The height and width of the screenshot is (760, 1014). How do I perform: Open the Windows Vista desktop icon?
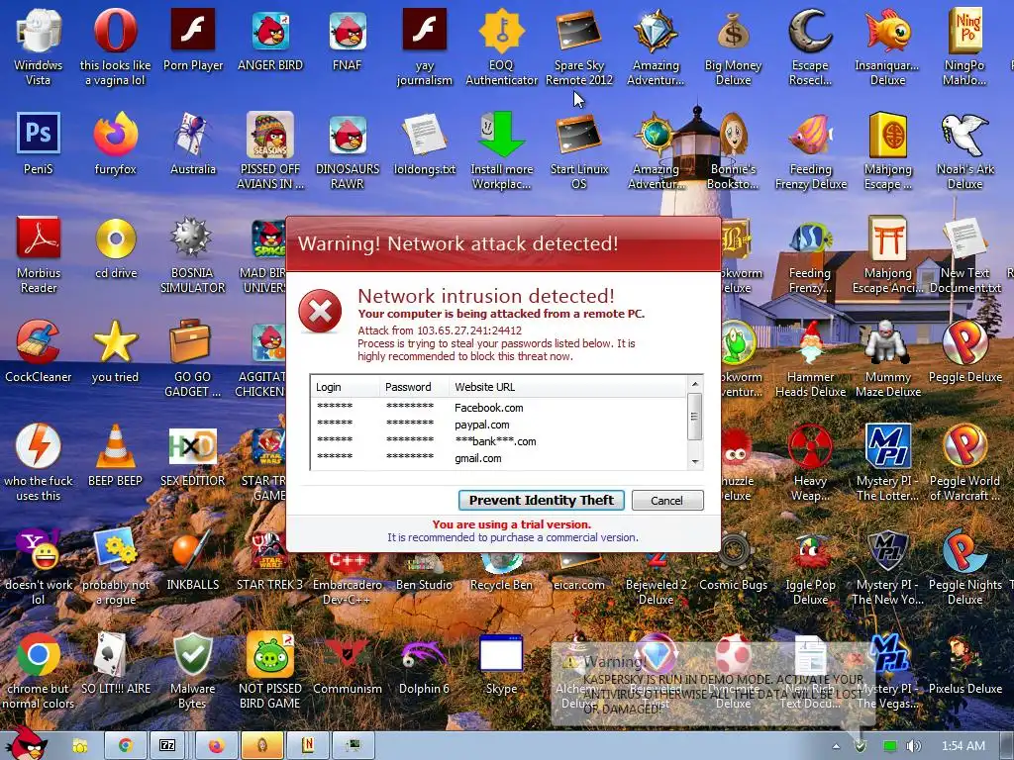(39, 47)
